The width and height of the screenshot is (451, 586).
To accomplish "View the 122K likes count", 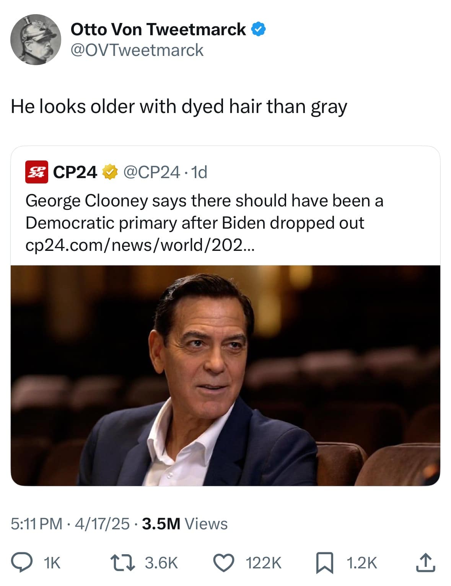I will pyautogui.click(x=264, y=563).
